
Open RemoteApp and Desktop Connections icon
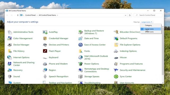(x=80, y=70)
